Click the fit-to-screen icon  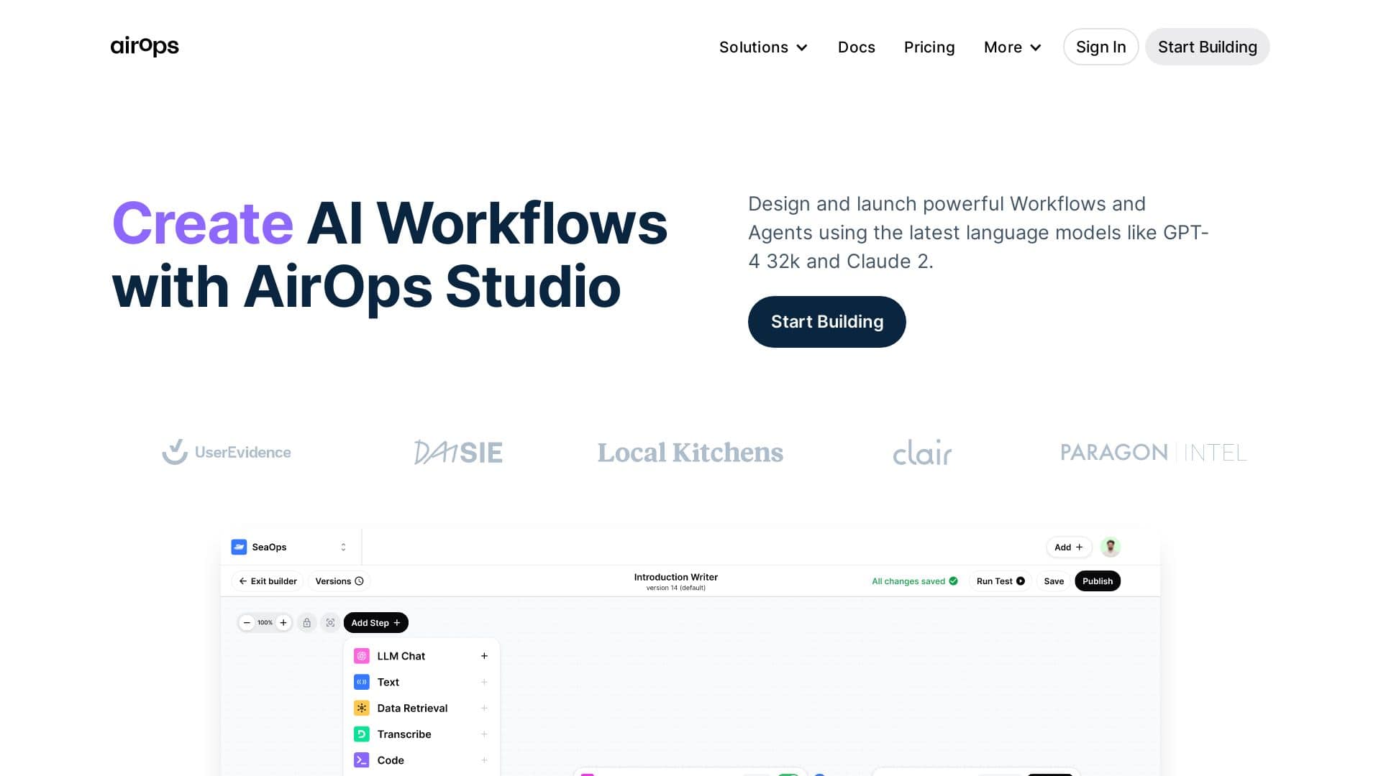point(330,622)
